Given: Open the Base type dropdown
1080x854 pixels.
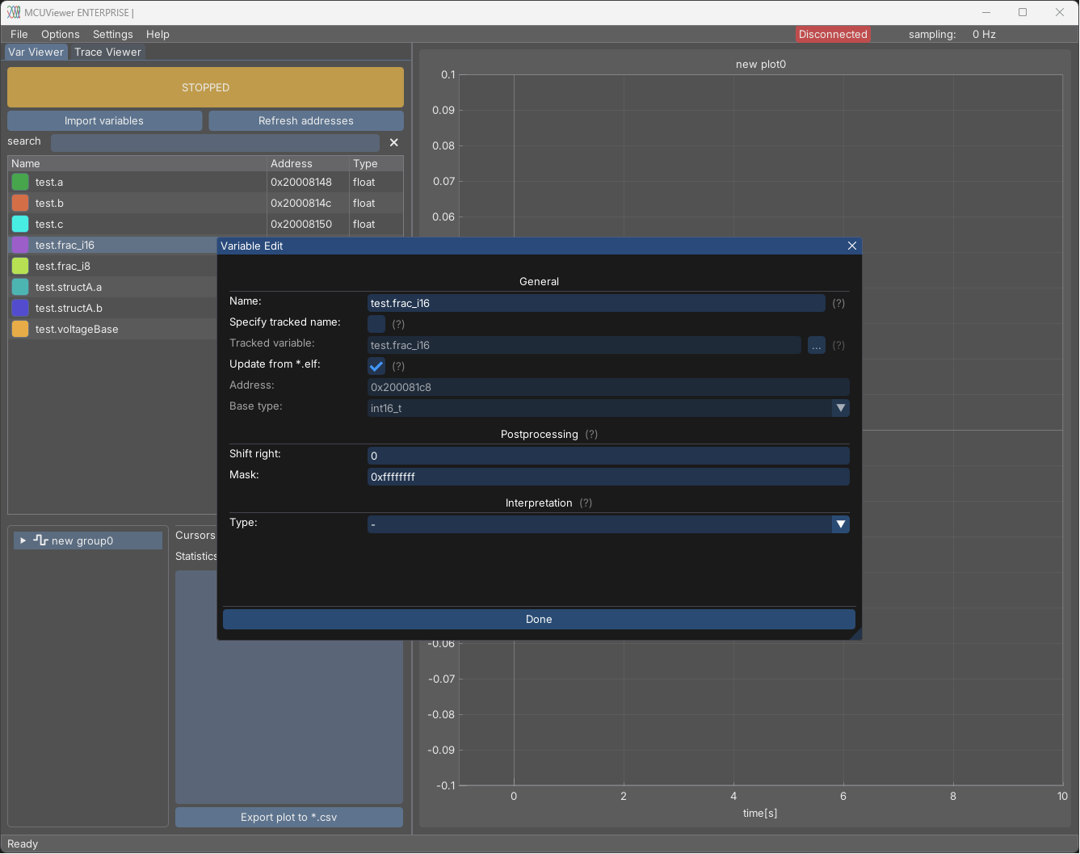Looking at the screenshot, I should [x=841, y=408].
